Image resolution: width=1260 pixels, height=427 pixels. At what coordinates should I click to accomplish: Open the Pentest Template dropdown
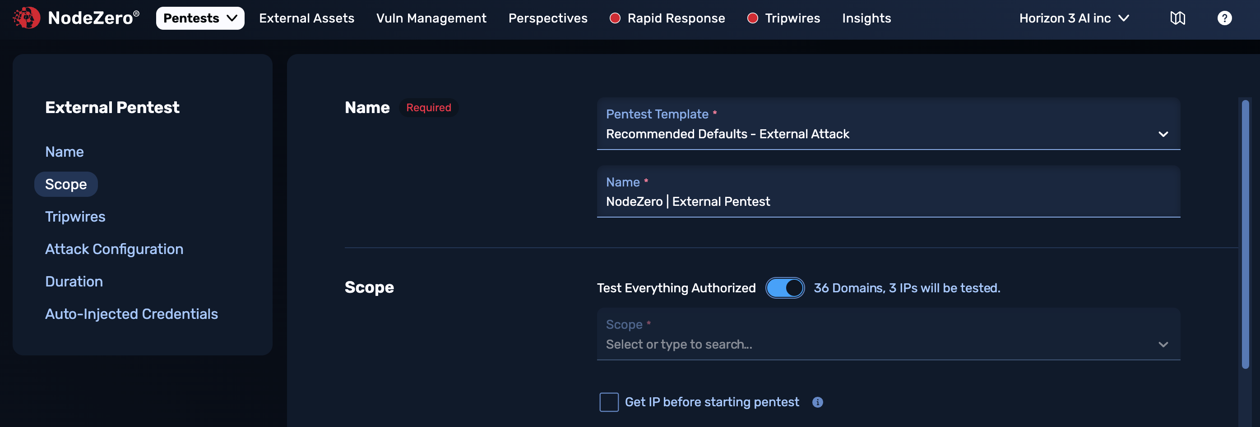888,123
